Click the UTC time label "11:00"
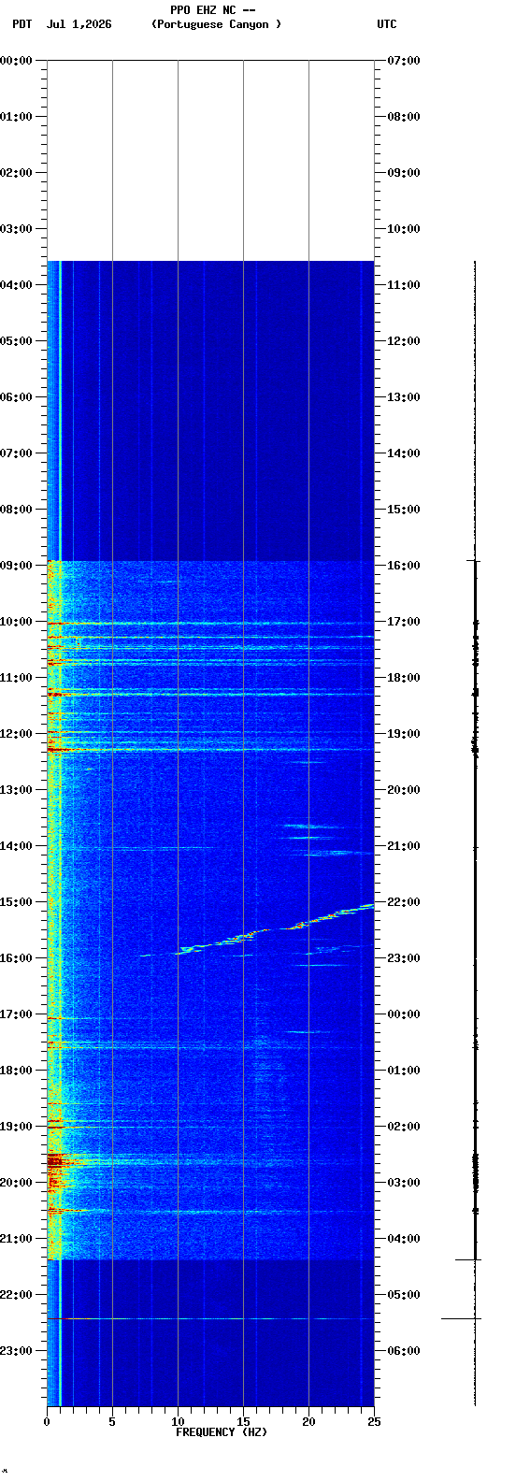Viewport: 516px width, 1481px height. [404, 285]
